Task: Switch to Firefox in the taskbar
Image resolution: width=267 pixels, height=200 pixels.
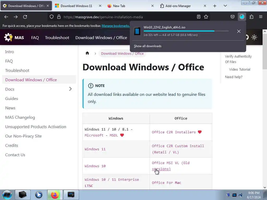Action: (x=55, y=195)
